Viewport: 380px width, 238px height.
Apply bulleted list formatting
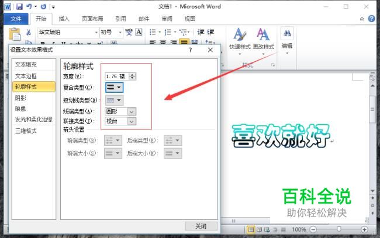153,32
